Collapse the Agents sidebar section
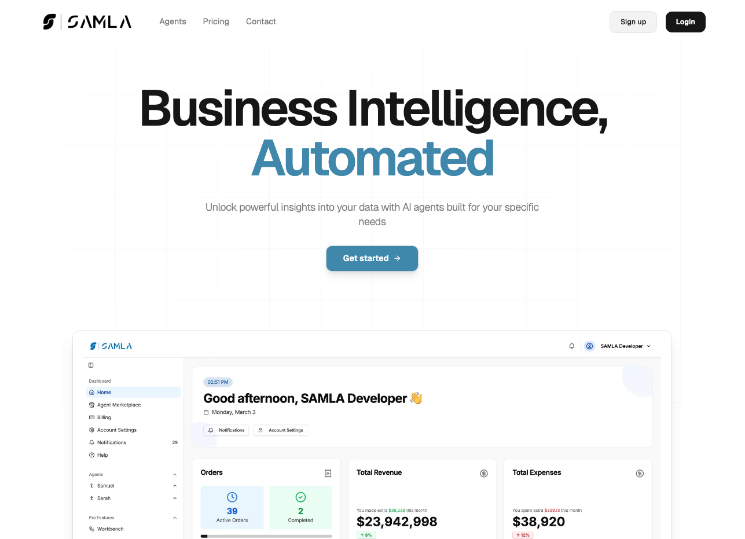The image size is (745, 539). pyautogui.click(x=175, y=475)
